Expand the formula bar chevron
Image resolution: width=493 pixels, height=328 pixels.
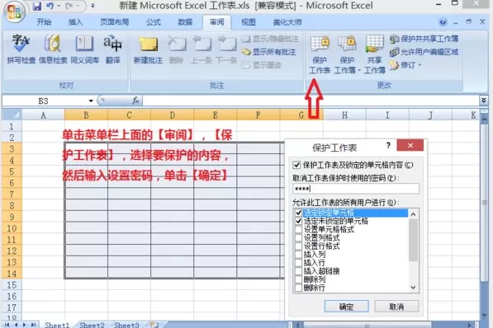484,101
